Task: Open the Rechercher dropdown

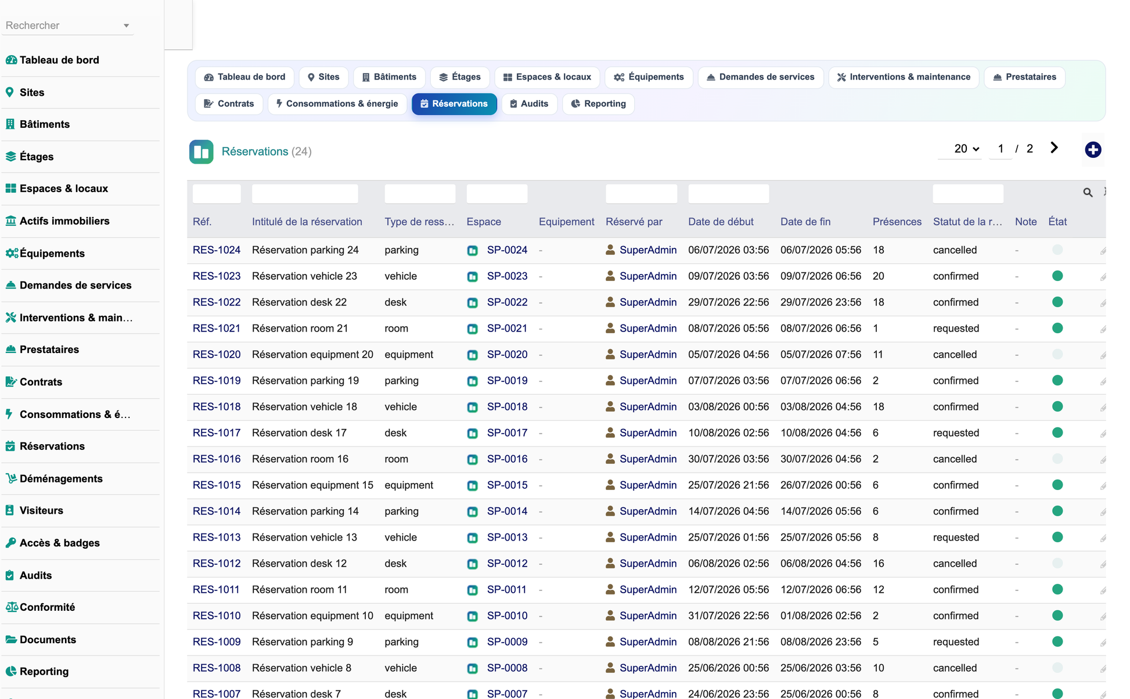Action: point(67,25)
